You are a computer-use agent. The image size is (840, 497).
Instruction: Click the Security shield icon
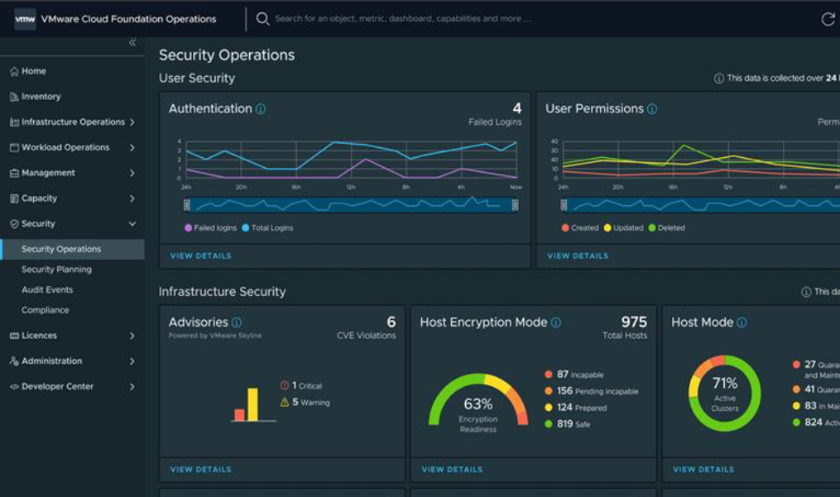tap(14, 224)
